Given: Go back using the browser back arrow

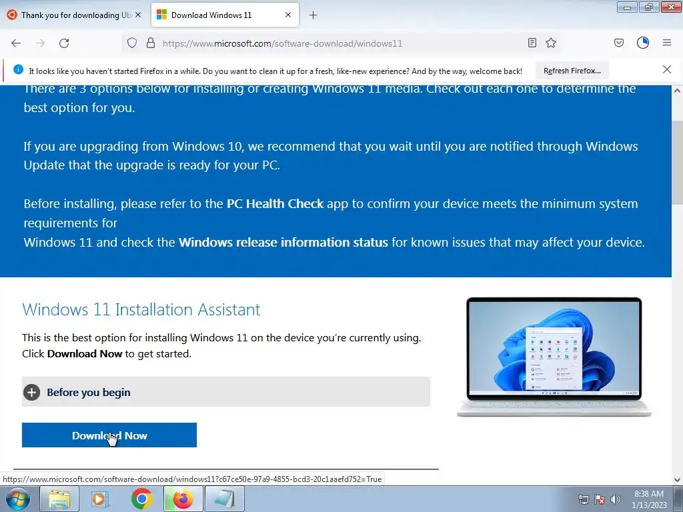Looking at the screenshot, I should (16, 43).
